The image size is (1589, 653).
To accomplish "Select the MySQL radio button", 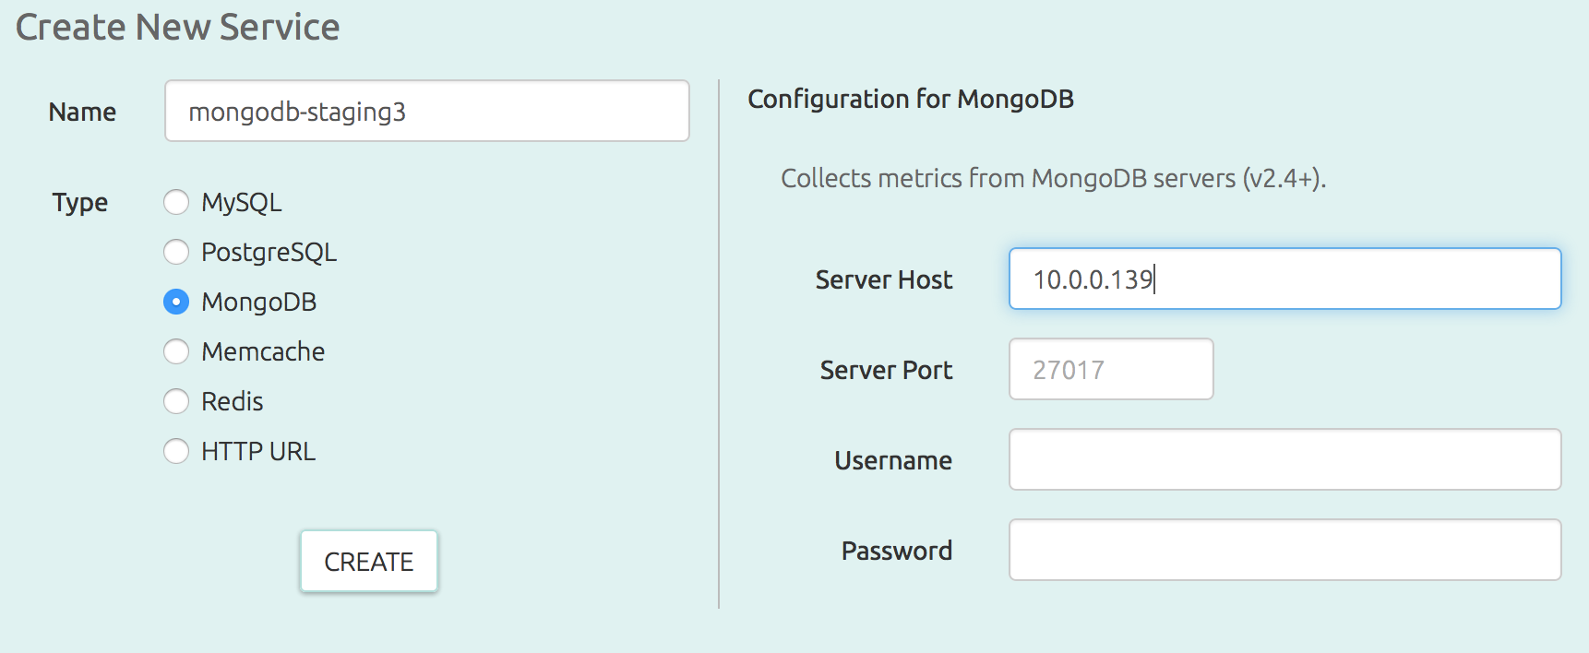I will 176,202.
